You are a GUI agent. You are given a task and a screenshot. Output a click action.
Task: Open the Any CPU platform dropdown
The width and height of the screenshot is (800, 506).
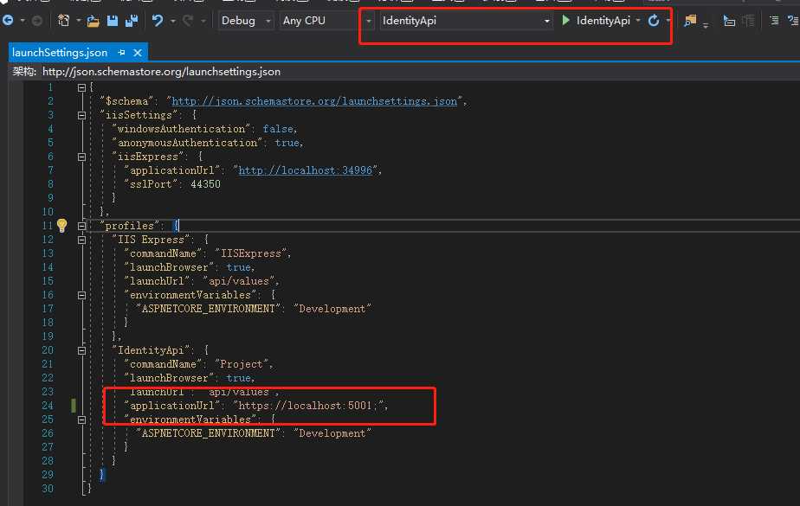tap(326, 21)
